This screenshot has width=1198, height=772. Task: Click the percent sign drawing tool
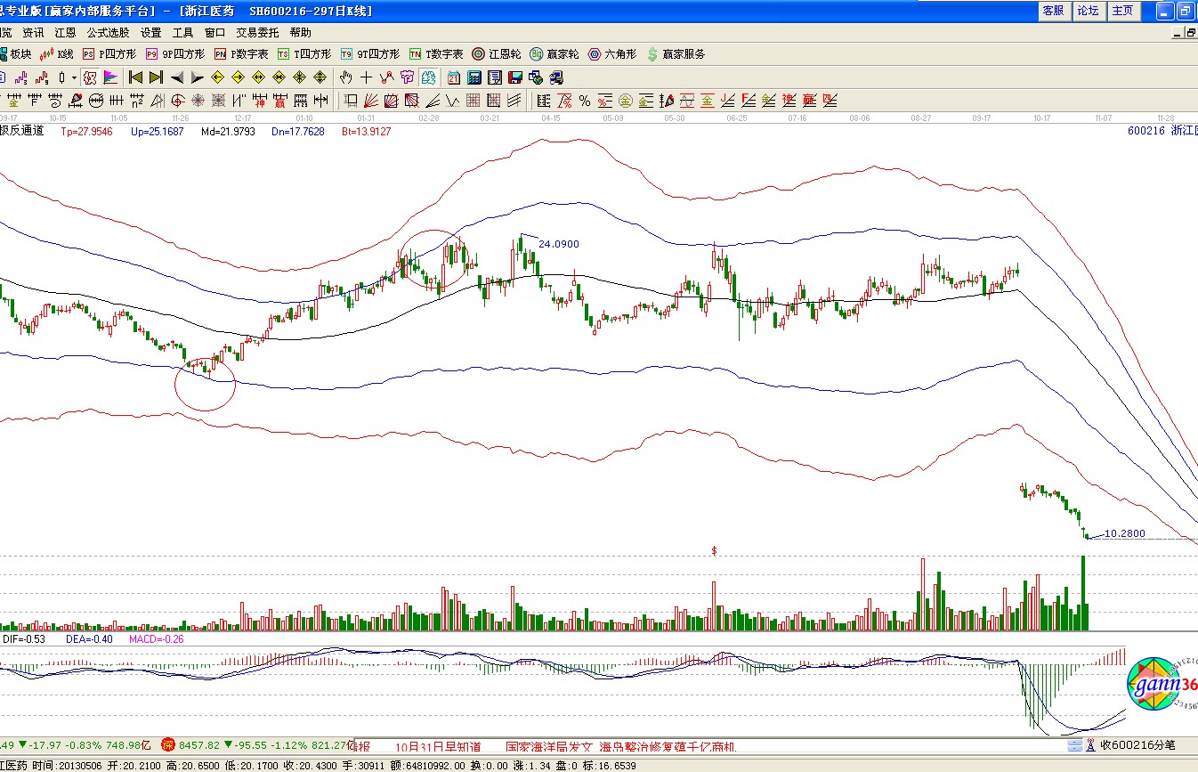584,101
